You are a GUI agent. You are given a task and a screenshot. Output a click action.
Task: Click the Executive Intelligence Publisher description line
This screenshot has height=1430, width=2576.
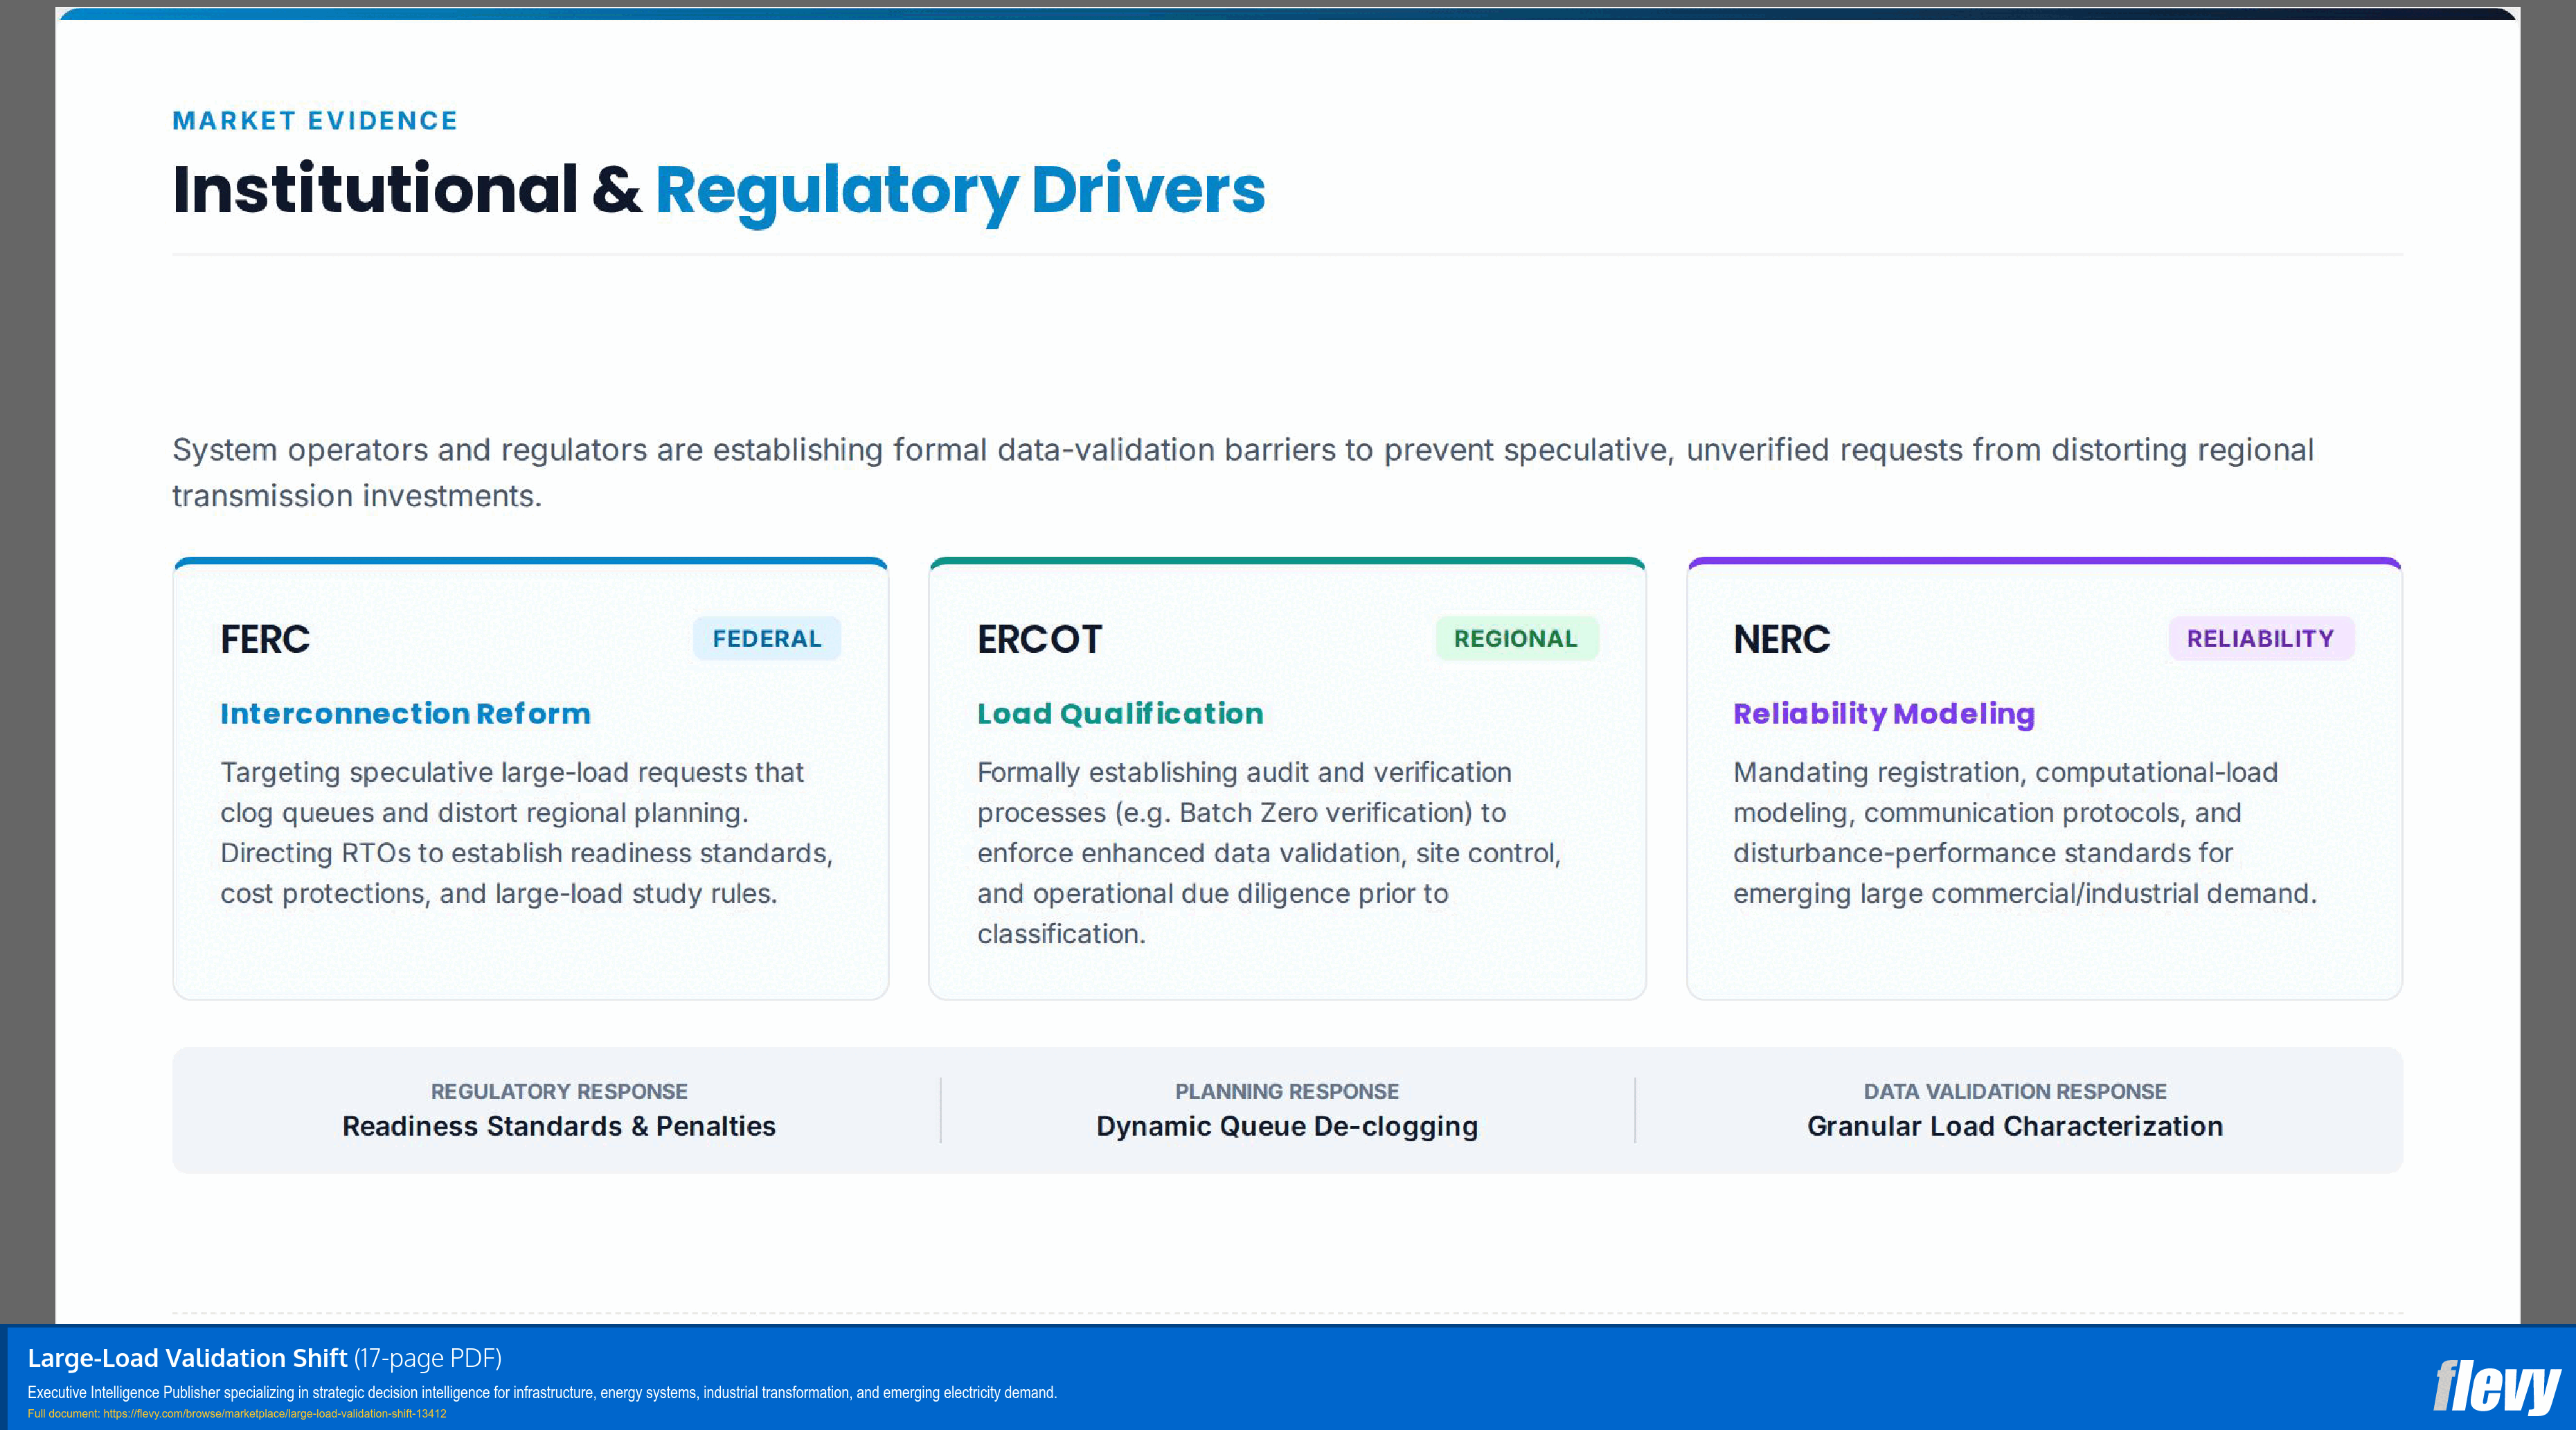coord(542,1392)
